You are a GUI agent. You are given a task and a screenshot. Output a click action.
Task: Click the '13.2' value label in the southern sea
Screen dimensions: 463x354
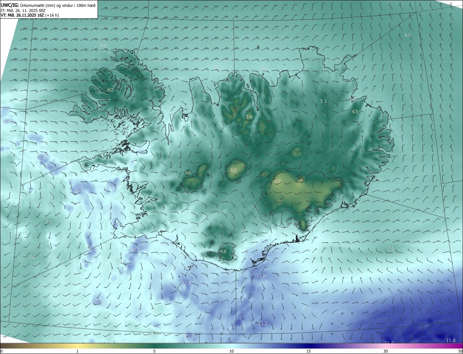click(x=263, y=323)
